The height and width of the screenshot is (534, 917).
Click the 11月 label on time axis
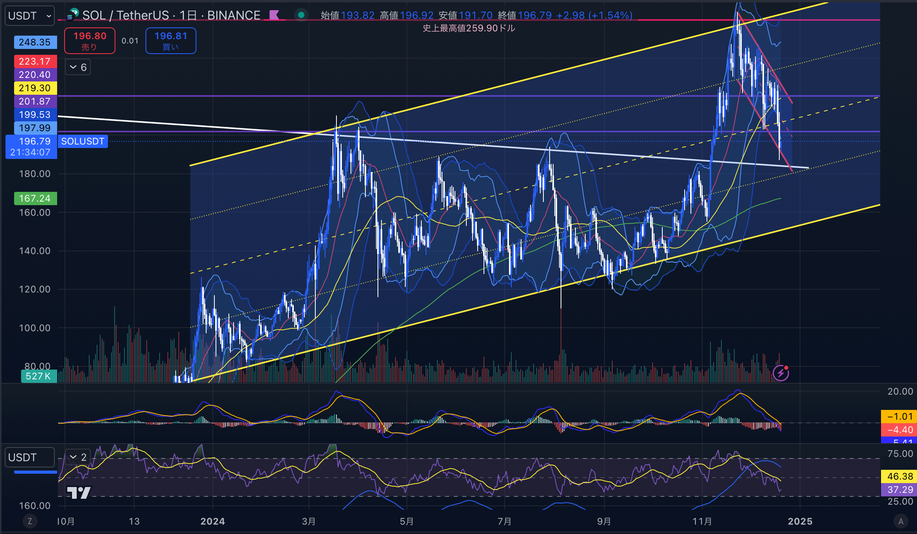pyautogui.click(x=702, y=521)
